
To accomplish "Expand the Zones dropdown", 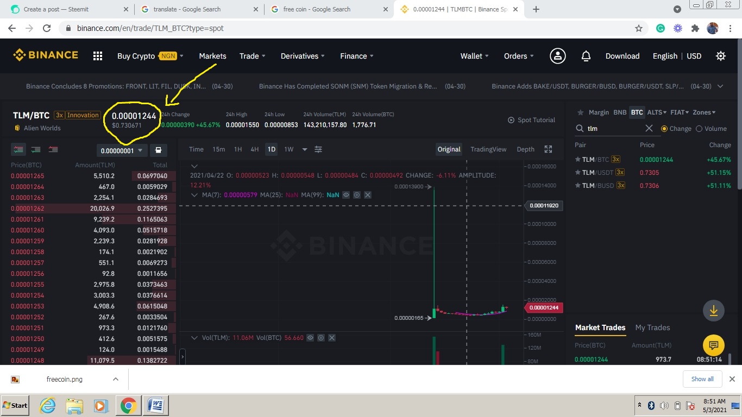I will click(x=704, y=112).
